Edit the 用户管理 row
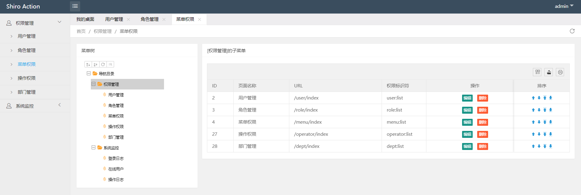This screenshot has width=581, height=195. tap(467, 98)
